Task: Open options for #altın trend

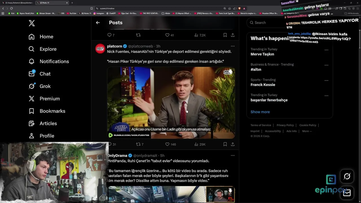Action: click(x=326, y=65)
